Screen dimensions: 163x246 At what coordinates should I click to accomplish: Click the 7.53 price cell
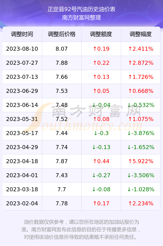62,91
